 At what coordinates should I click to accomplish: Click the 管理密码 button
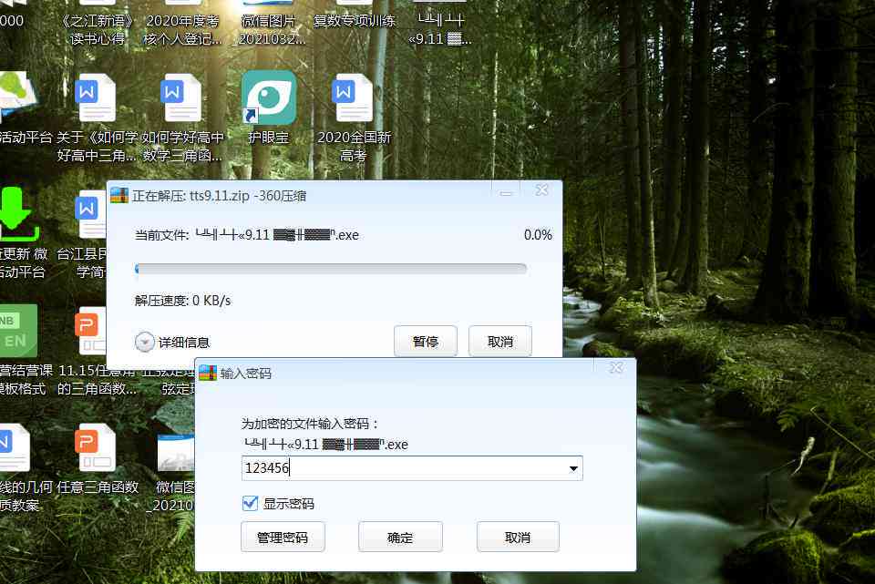pos(283,538)
